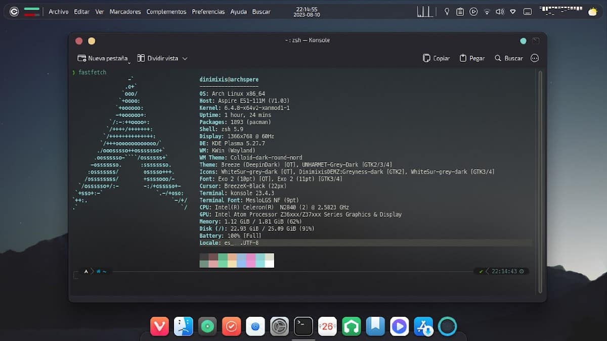607x341 pixels.
Task: Open the Marcadores menu
Action: pyautogui.click(x=125, y=12)
